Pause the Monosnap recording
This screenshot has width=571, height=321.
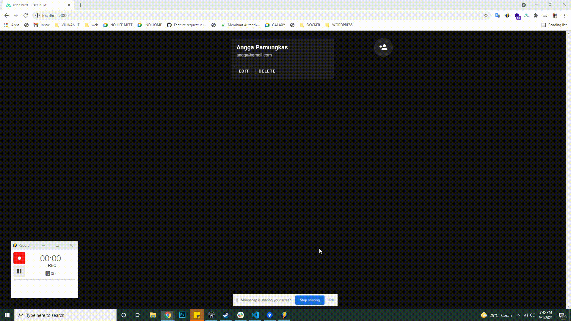click(x=19, y=271)
